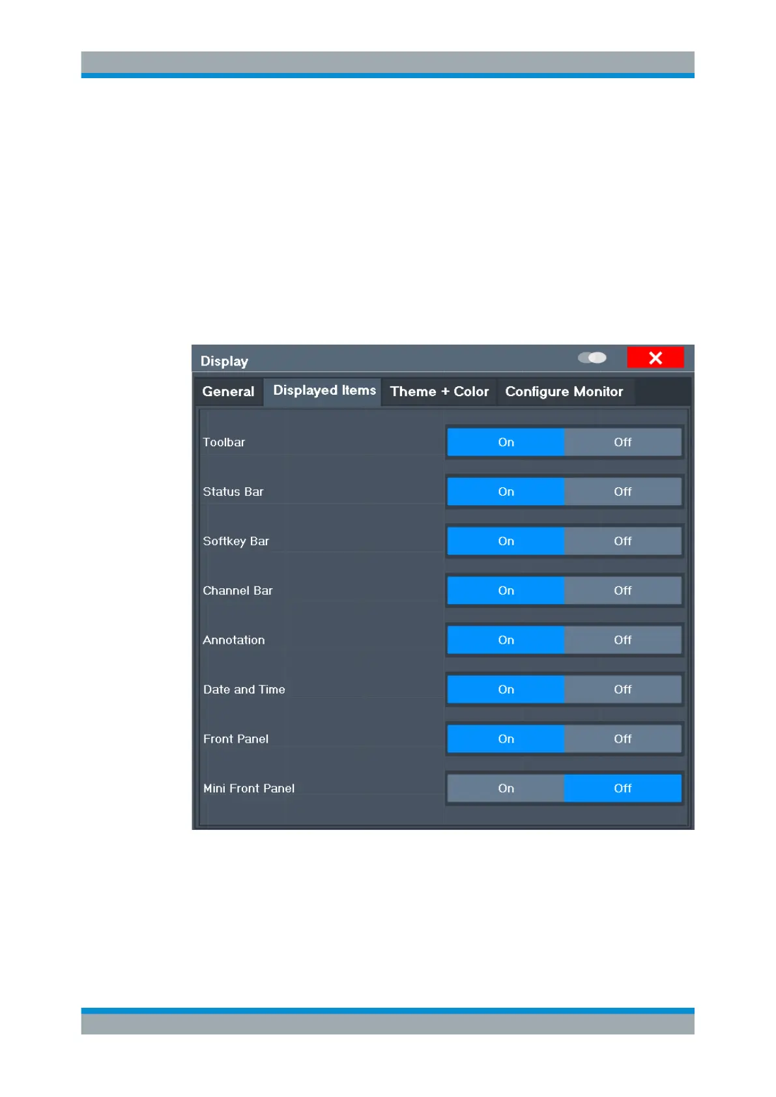Switch Annotation On
The image size is (776, 1097).
(x=506, y=640)
